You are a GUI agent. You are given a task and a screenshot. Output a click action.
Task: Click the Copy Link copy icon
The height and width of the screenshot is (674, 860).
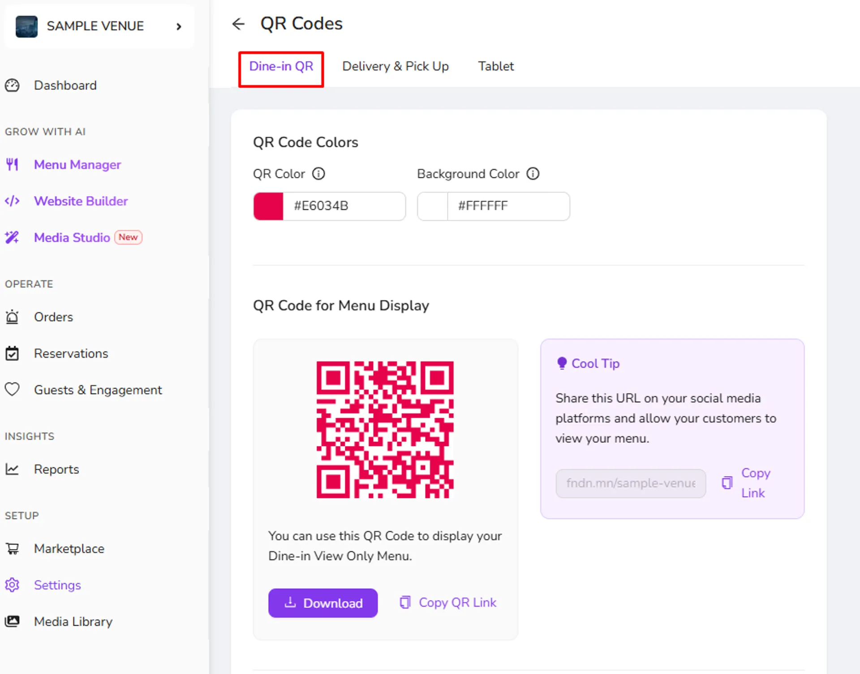727,483
